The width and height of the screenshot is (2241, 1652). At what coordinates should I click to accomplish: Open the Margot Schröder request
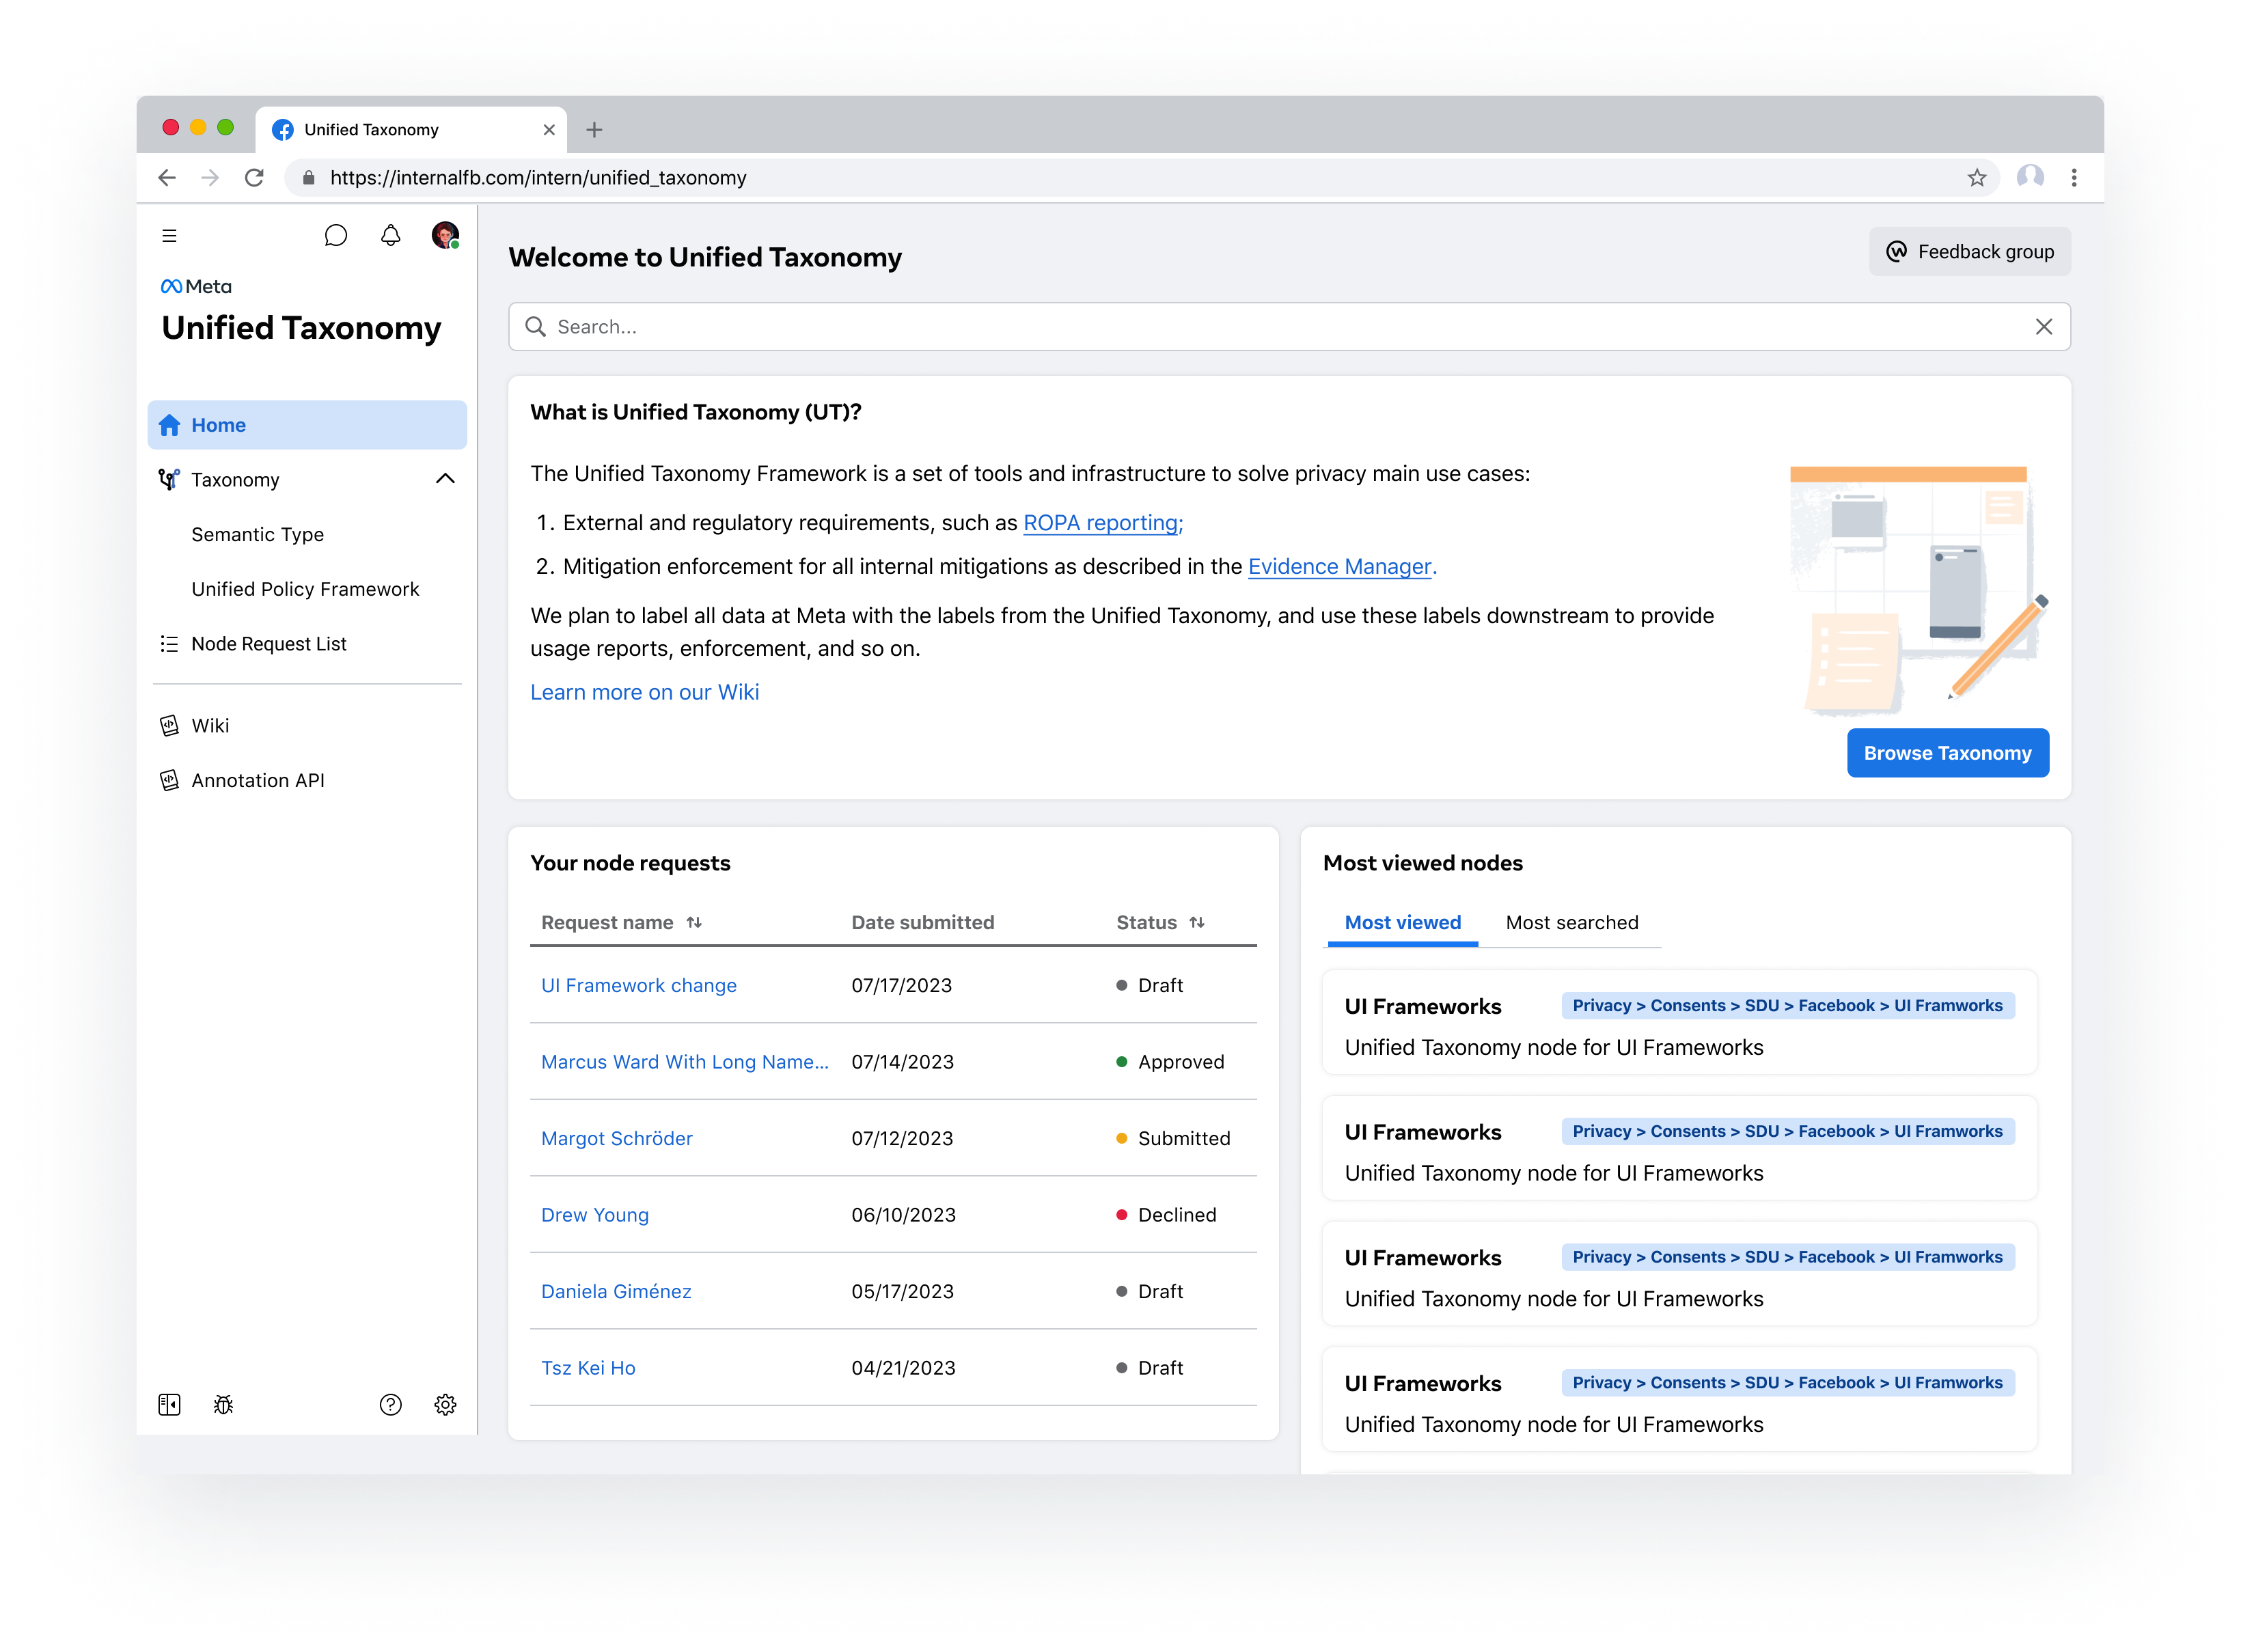617,1139
